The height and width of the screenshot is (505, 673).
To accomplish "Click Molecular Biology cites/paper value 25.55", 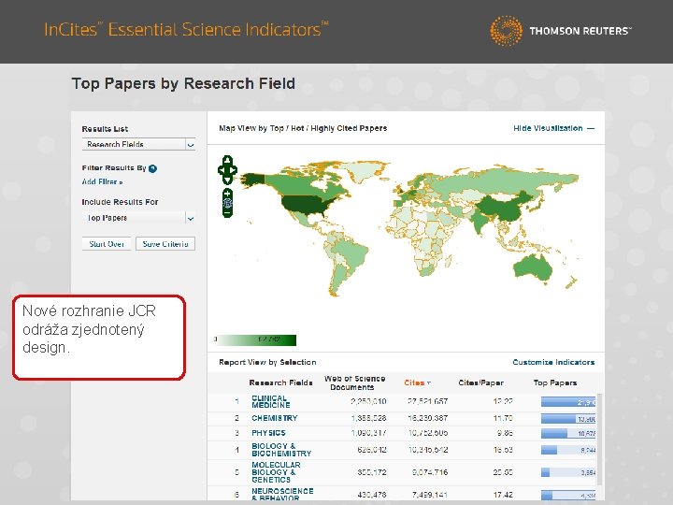I will (x=503, y=472).
